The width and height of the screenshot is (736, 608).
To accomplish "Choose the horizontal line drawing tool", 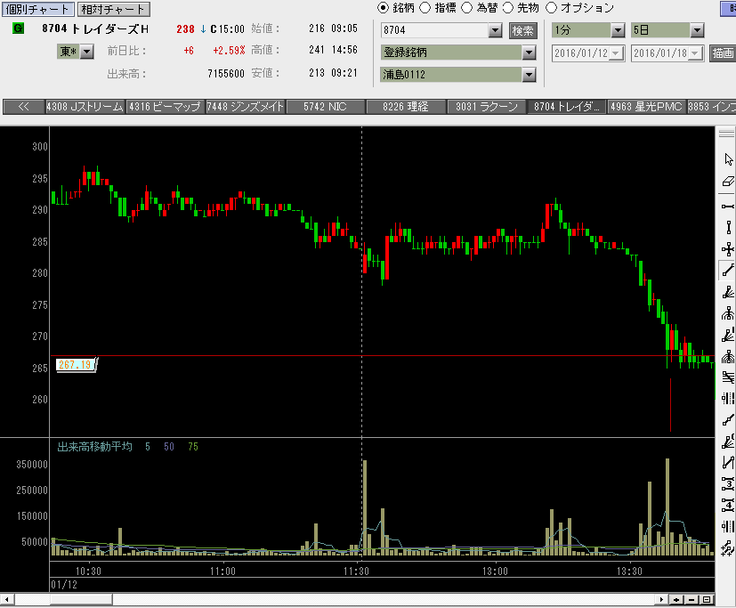I will (728, 207).
